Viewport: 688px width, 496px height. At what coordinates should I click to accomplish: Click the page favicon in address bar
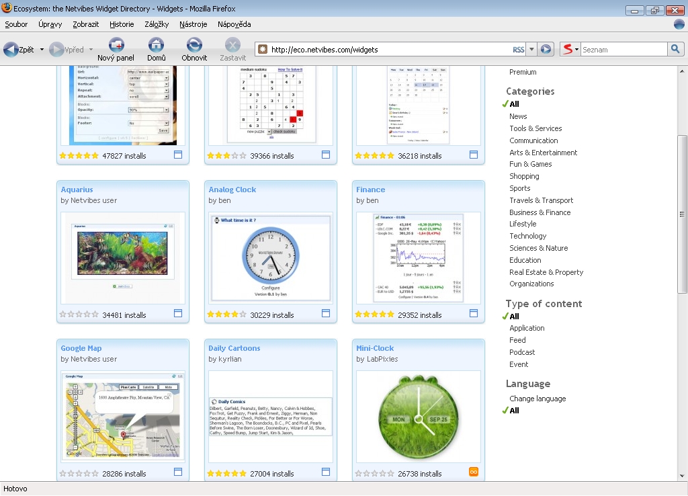click(263, 49)
